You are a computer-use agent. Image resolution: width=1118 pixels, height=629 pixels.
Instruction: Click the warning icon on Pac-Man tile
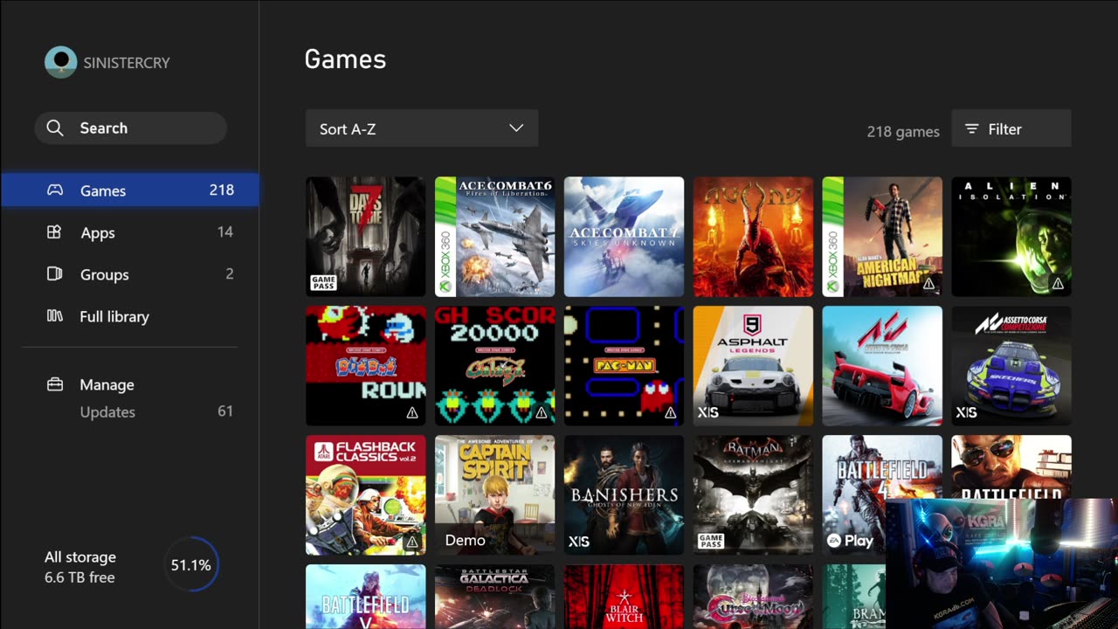point(670,413)
